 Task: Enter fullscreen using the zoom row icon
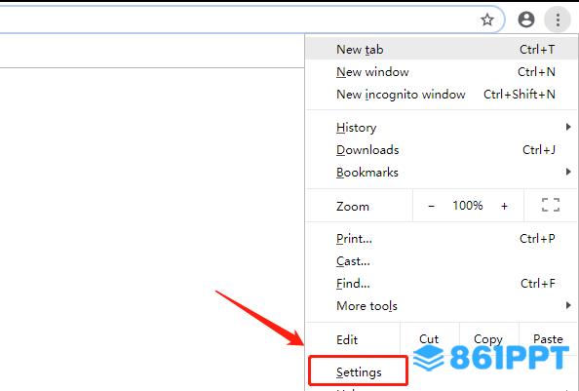(x=550, y=205)
